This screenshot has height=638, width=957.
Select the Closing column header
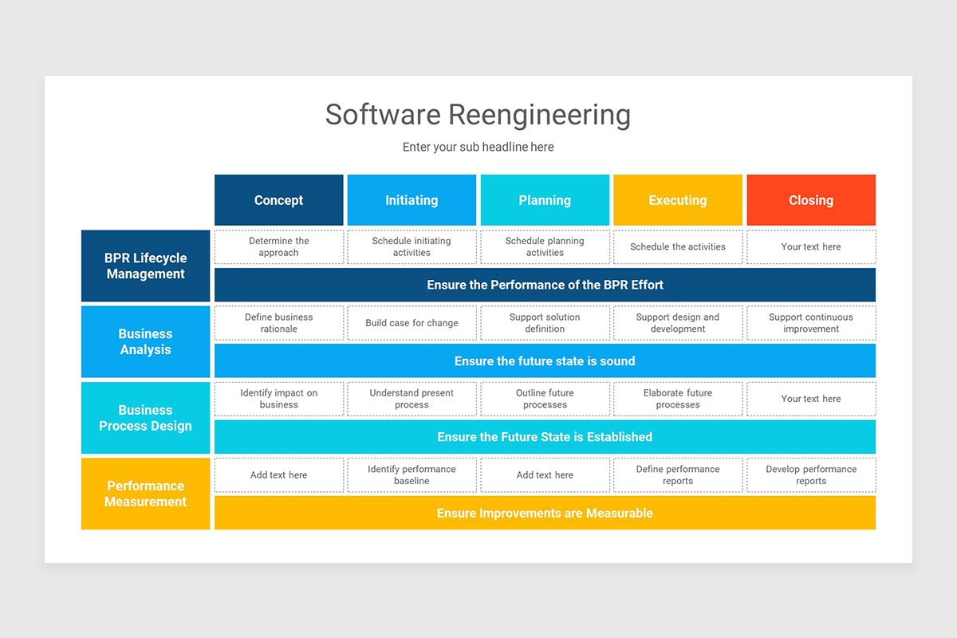click(x=810, y=199)
